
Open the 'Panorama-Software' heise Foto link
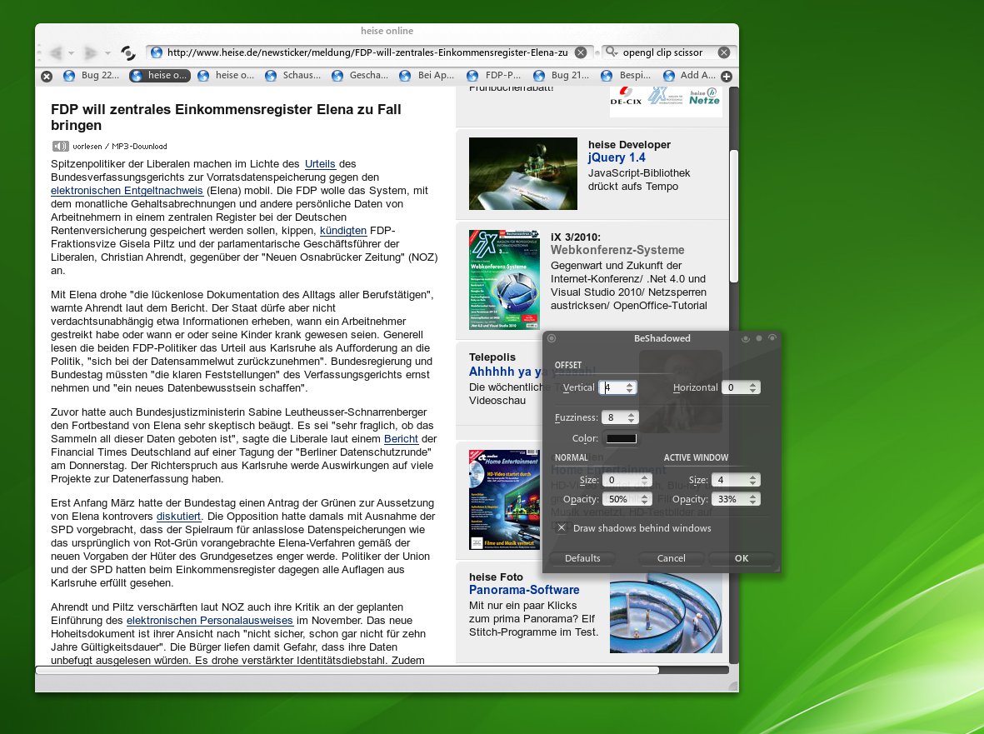[x=524, y=591]
